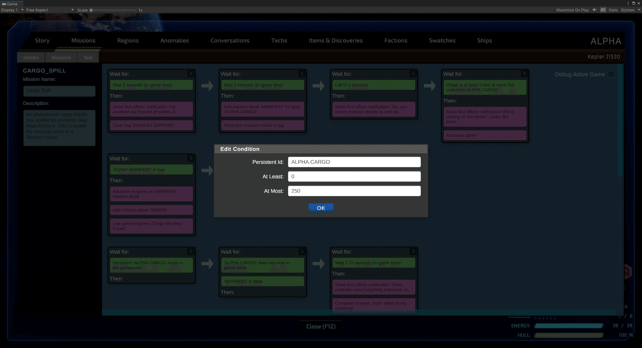The height and width of the screenshot is (348, 642).
Task: Click the ''ALPHA.MANIFEST' is true' condition
Action: pos(151,169)
